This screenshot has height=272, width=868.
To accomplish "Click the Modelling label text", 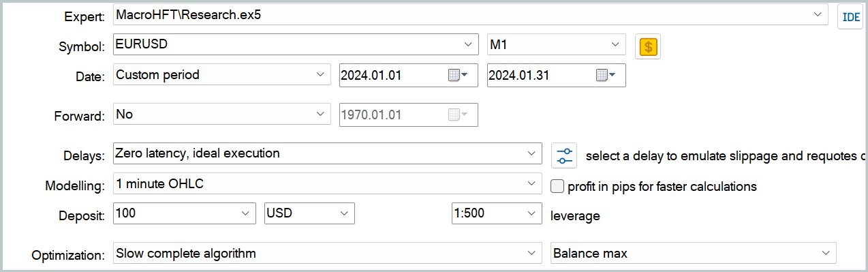I will [75, 185].
